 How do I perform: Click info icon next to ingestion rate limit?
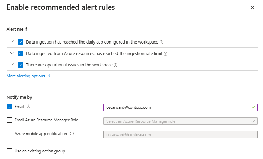(166, 54)
